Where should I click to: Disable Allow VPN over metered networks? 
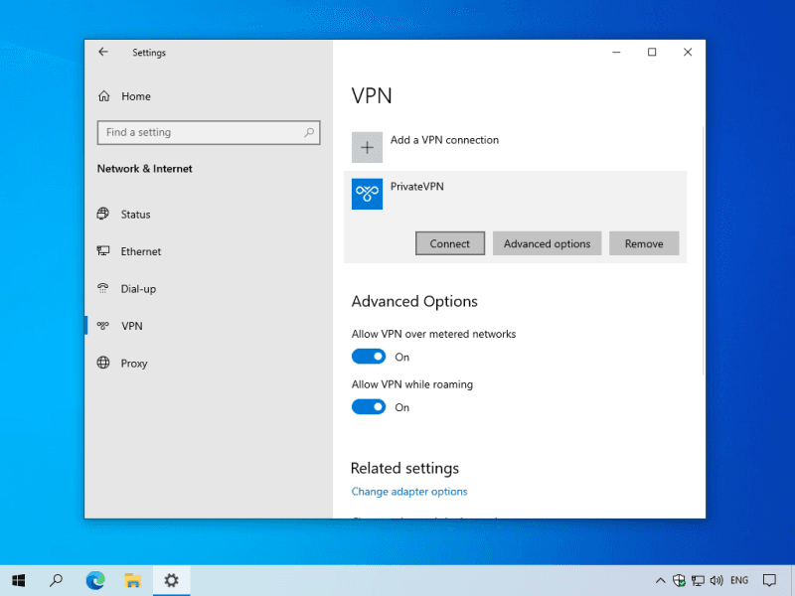pyautogui.click(x=369, y=357)
